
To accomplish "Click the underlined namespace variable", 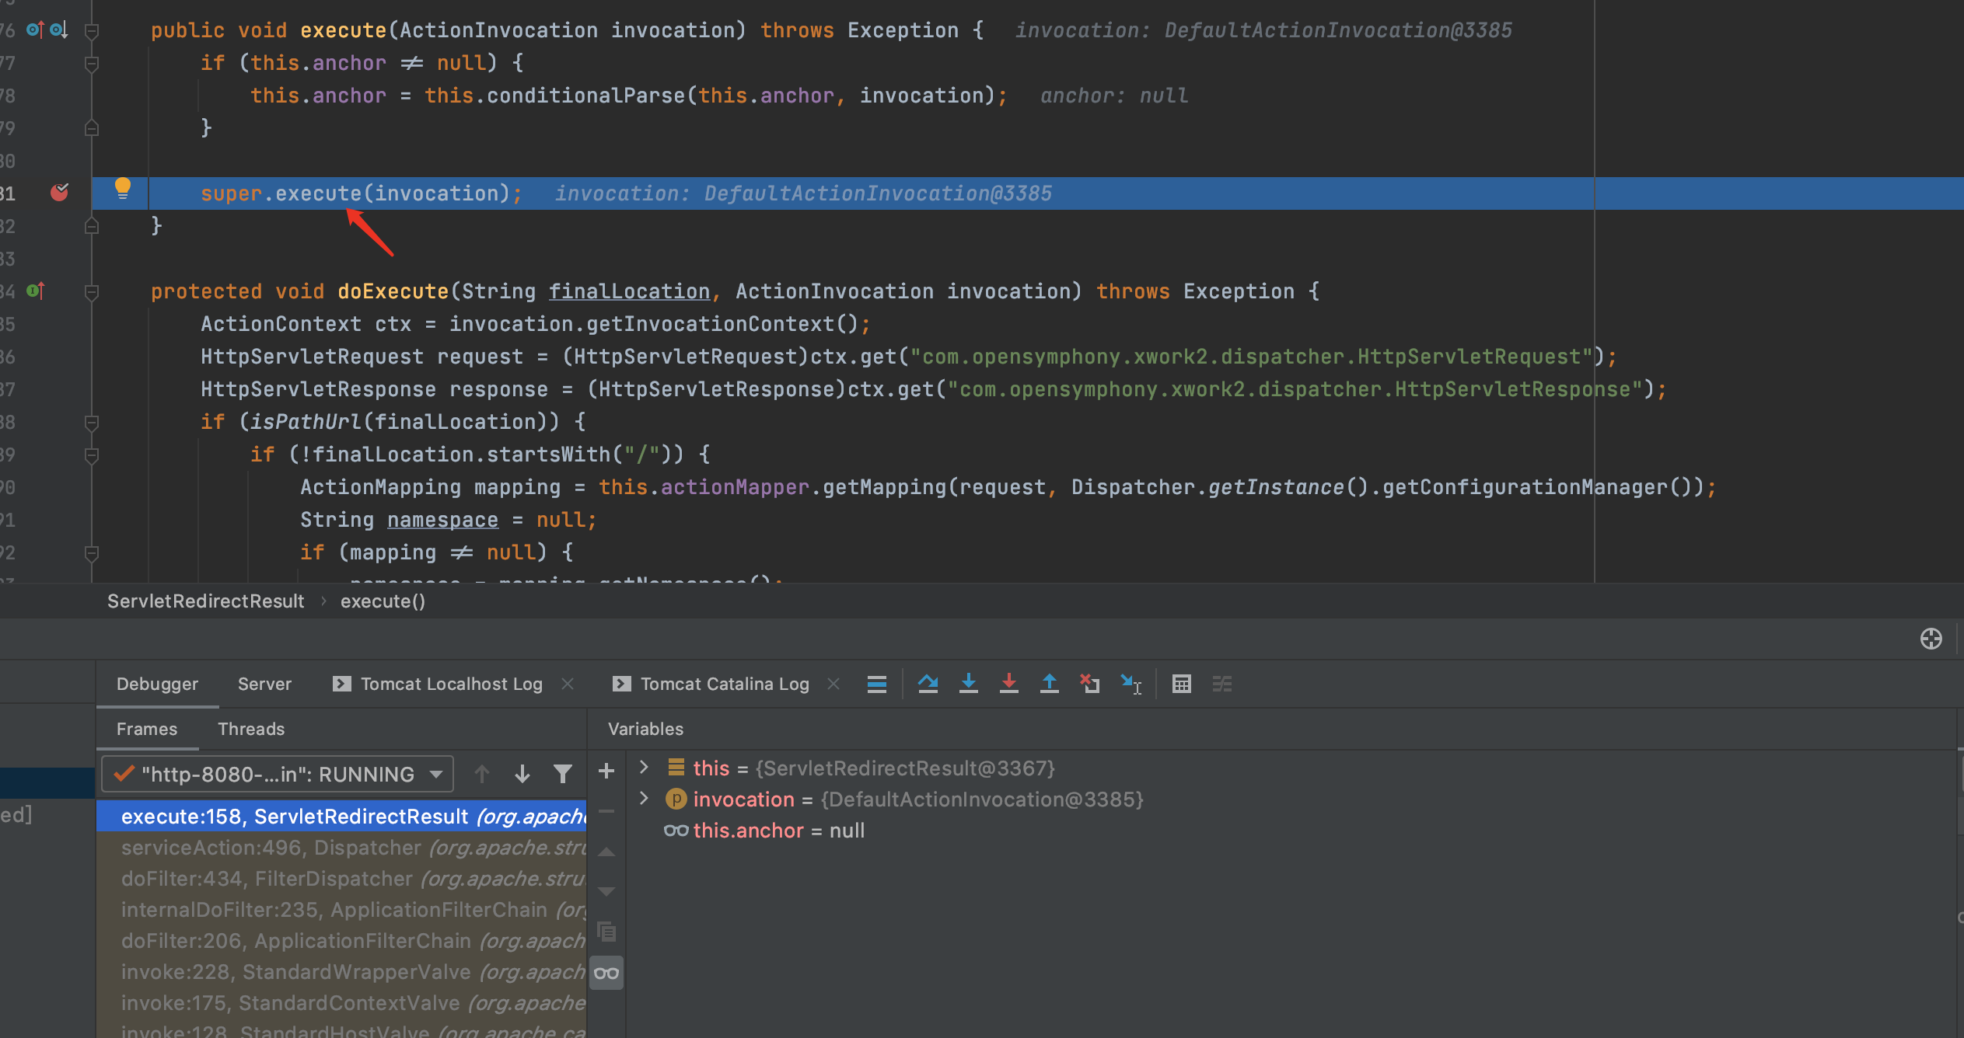I will (x=442, y=520).
